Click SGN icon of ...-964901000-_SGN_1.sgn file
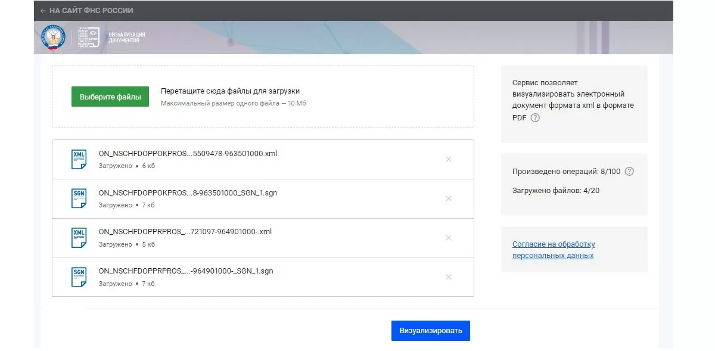This screenshot has height=351, width=715. point(79,277)
